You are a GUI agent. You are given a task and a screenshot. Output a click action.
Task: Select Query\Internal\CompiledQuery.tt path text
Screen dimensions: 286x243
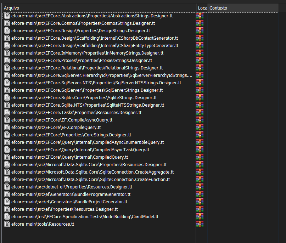click(x=70, y=157)
